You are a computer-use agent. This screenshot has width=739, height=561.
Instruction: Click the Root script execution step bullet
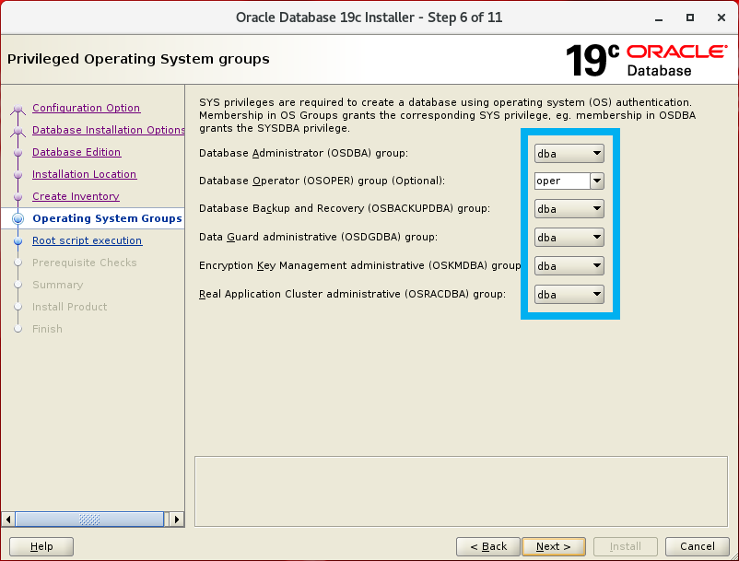[18, 241]
